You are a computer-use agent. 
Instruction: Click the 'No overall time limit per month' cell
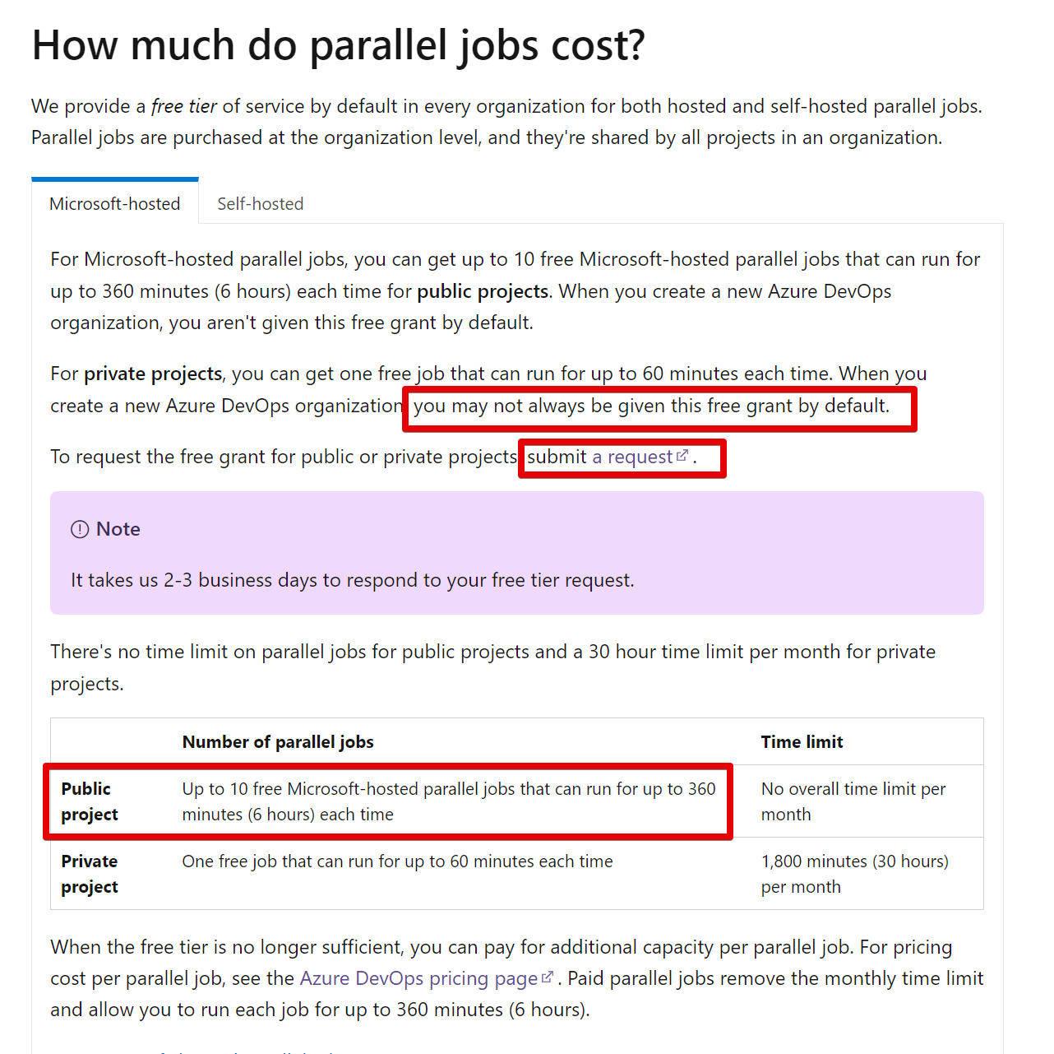coord(853,801)
